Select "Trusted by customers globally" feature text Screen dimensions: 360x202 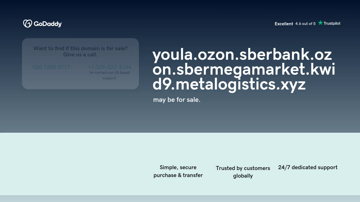point(243,172)
